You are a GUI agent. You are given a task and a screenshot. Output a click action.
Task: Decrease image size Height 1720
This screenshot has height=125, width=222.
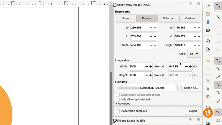pyautogui.click(x=147, y=75)
